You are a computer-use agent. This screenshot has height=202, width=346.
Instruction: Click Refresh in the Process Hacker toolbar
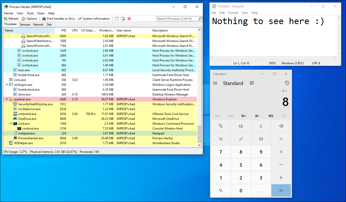(11, 19)
